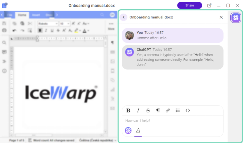Click the More button in the ribbon

111,26
